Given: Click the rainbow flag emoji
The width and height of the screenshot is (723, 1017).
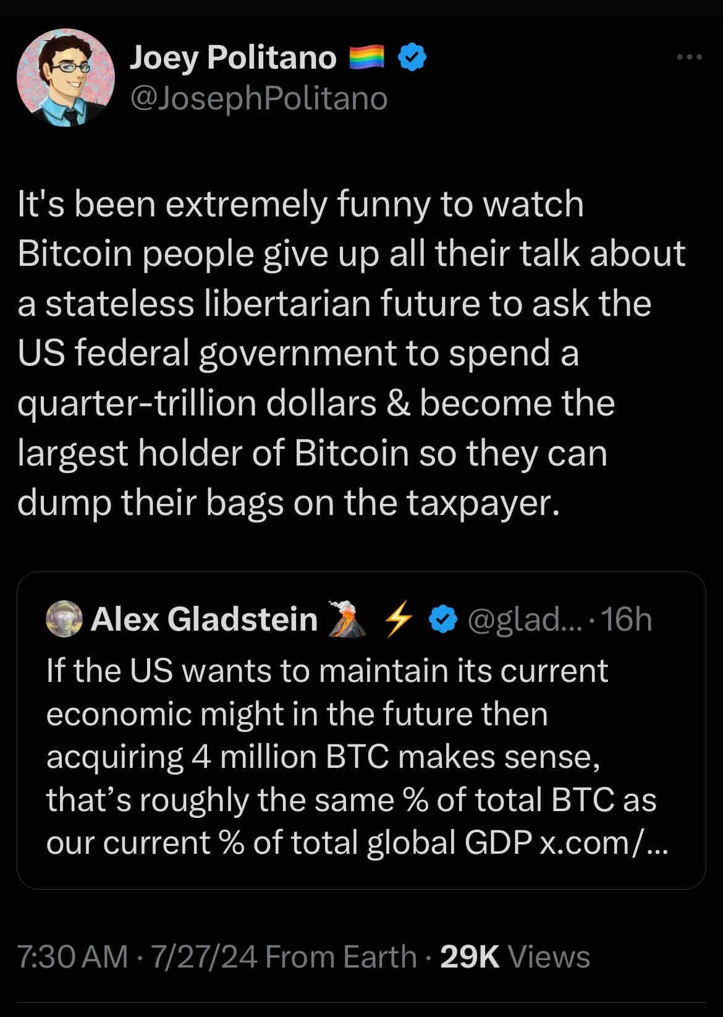Looking at the screenshot, I should pos(367,57).
